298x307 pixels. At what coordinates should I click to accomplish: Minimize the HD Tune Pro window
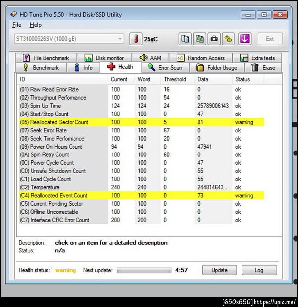(248, 15)
